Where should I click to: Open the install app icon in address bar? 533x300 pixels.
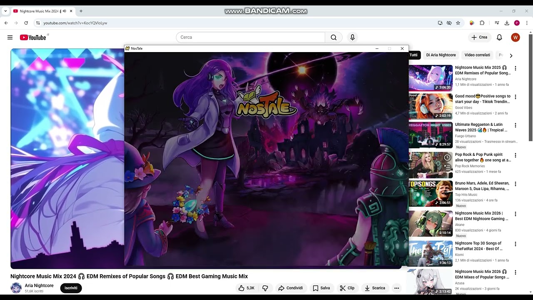coord(440,23)
